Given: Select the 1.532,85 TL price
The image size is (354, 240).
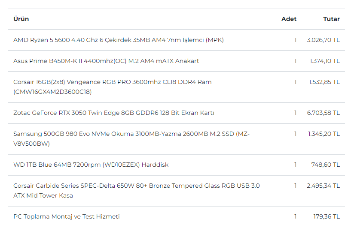Looking at the screenshot, I should tap(324, 82).
